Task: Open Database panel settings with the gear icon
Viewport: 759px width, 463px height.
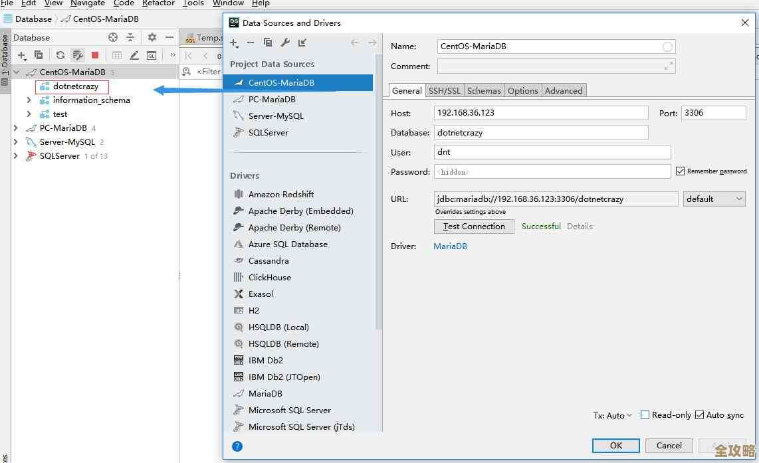Action: [152, 37]
